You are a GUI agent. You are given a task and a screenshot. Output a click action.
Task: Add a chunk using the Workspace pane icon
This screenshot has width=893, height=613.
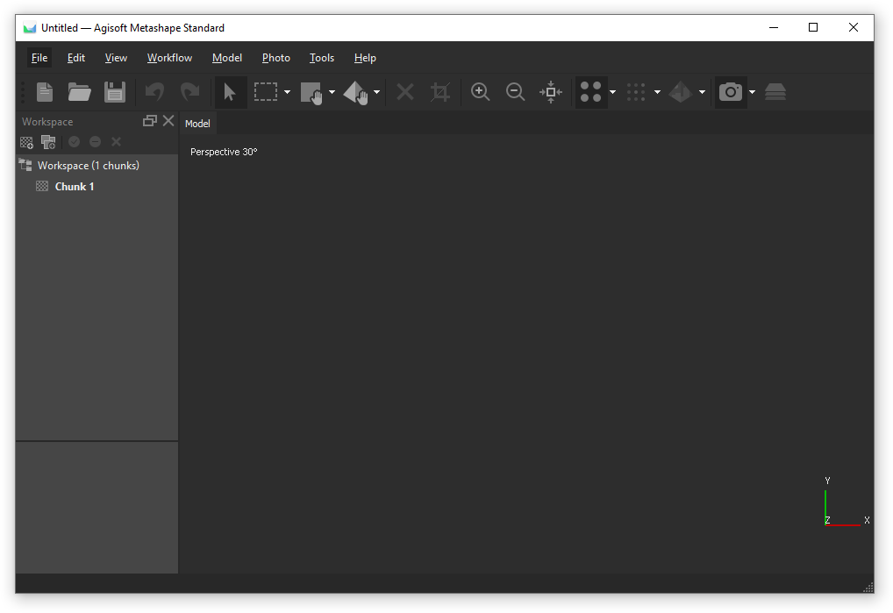(x=27, y=142)
